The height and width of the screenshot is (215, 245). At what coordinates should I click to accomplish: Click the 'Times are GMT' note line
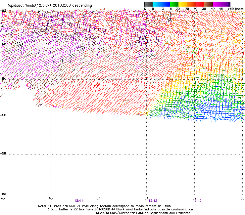click(x=105, y=206)
